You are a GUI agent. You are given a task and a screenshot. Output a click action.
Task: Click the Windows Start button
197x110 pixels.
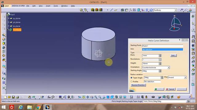(x=3, y=107)
